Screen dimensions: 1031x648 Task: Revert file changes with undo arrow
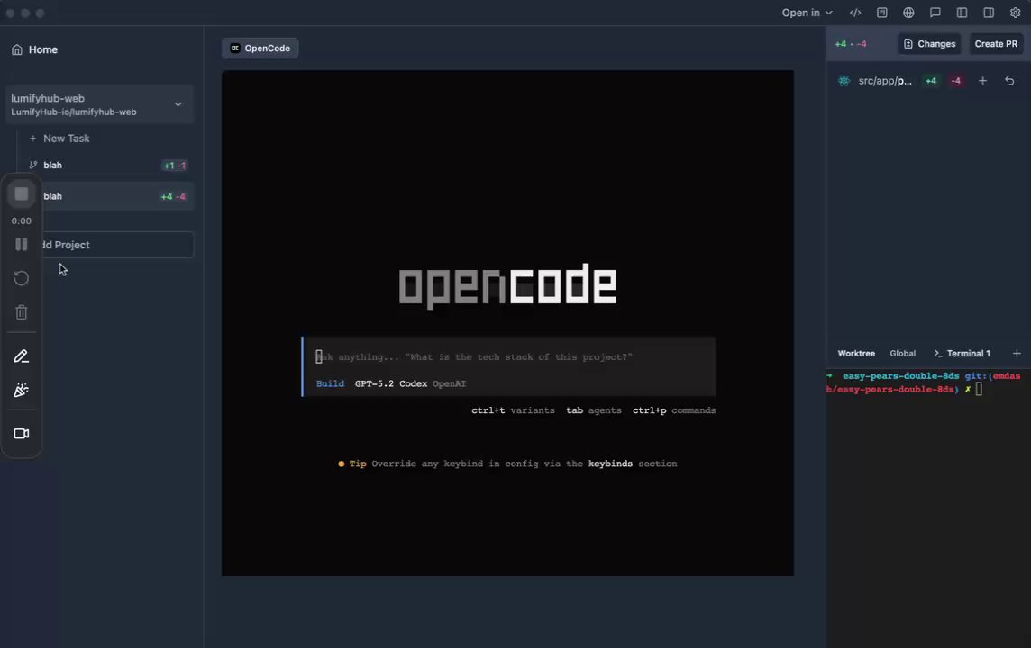click(x=1009, y=81)
